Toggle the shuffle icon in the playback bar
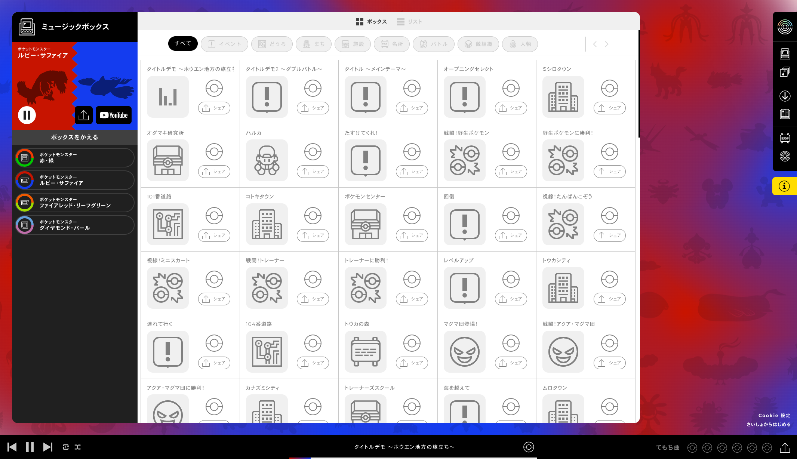797x459 pixels. pyautogui.click(x=78, y=447)
